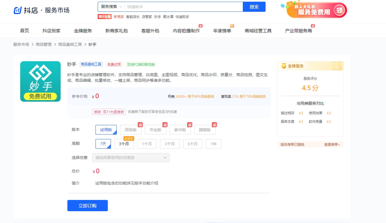Image resolution: width=386 pixels, height=223 pixels.
Task: Open the 妙手 app thumbnail image
Action: tap(40, 81)
